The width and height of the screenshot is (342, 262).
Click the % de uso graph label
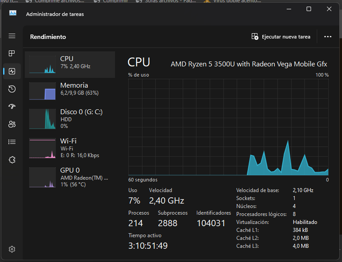(138, 75)
